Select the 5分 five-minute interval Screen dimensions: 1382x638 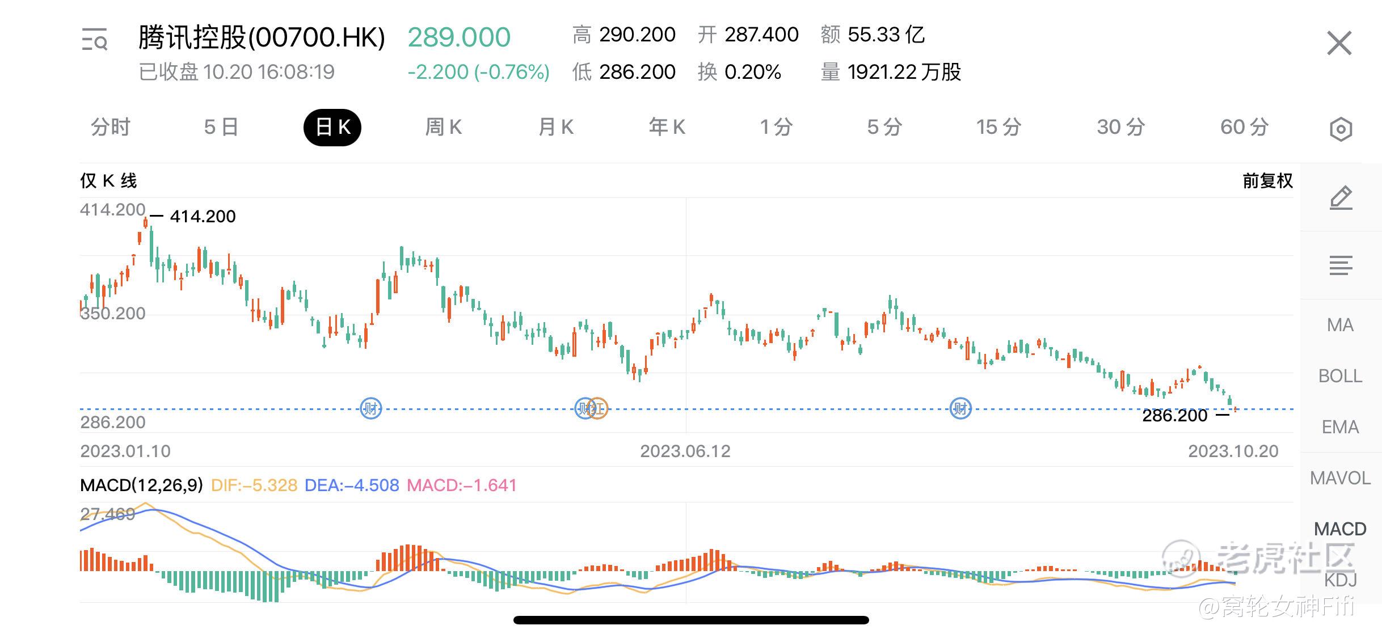884,127
